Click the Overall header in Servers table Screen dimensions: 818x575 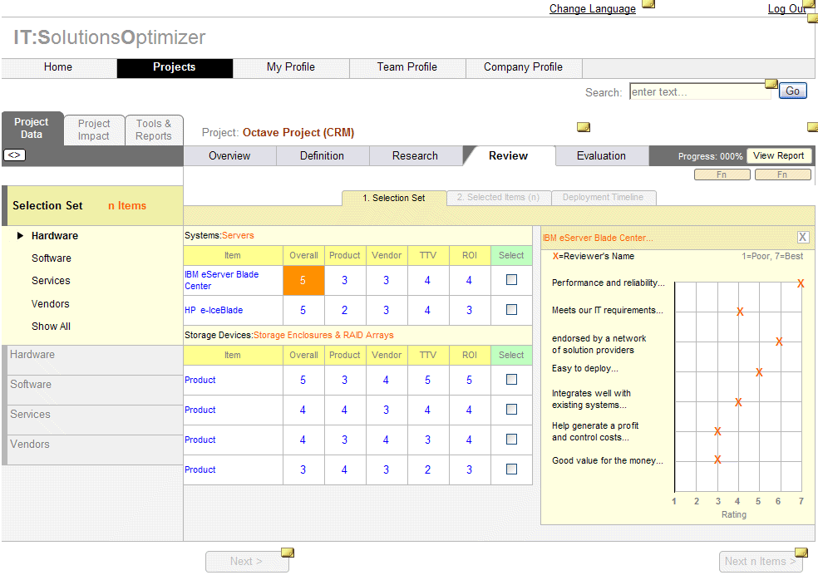click(303, 255)
